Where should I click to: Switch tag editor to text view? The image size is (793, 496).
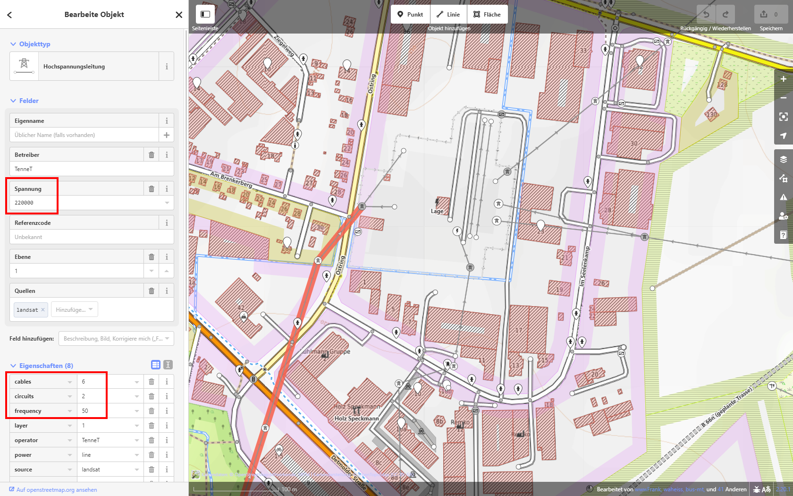168,365
